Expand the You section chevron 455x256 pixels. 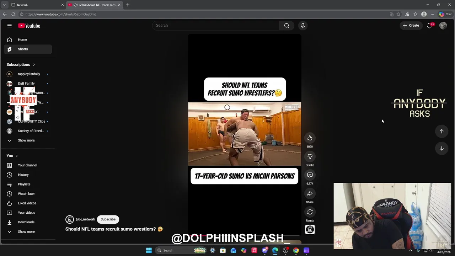[17, 156]
